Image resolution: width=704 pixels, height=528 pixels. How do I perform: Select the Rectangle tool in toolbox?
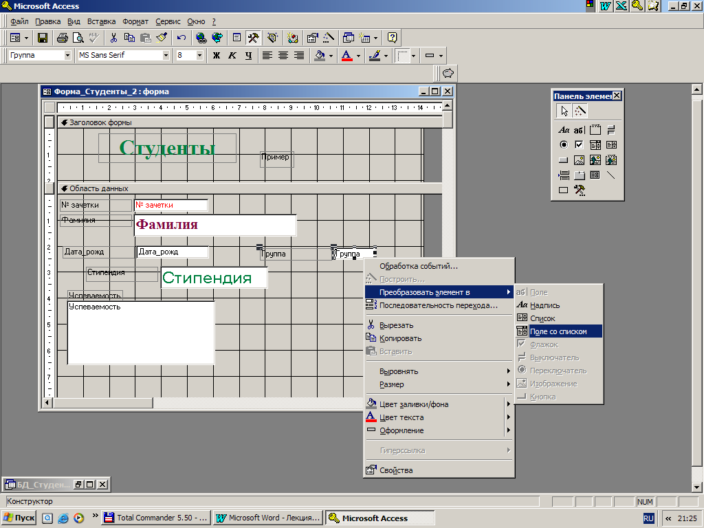point(564,190)
